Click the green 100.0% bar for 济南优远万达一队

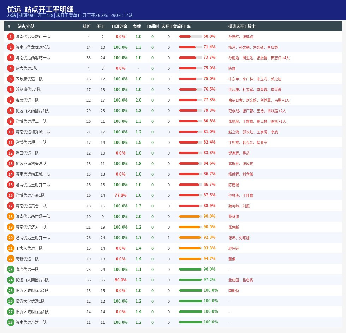pos(190,322)
